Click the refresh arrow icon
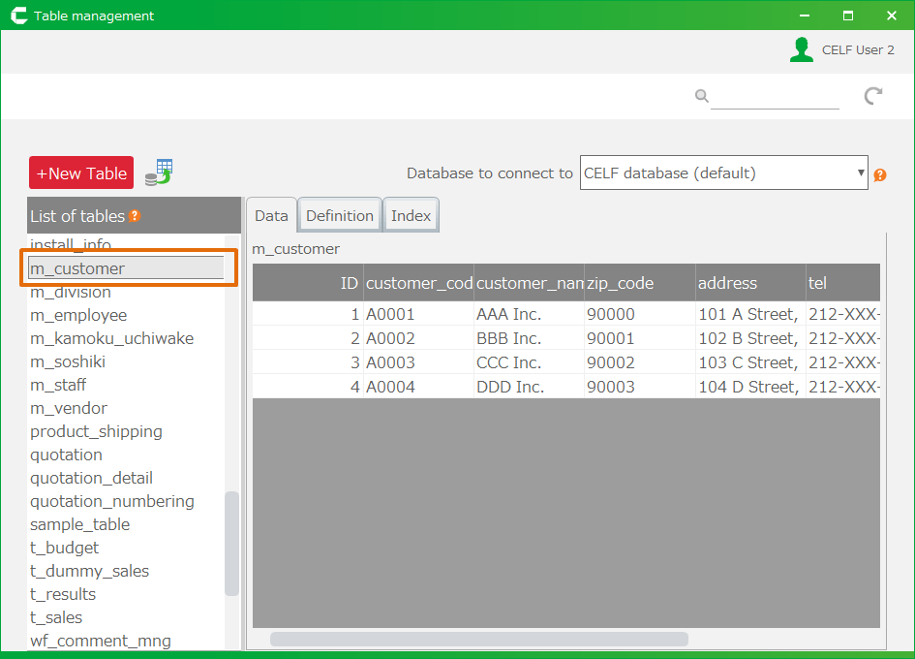Image resolution: width=915 pixels, height=659 pixels. [873, 95]
